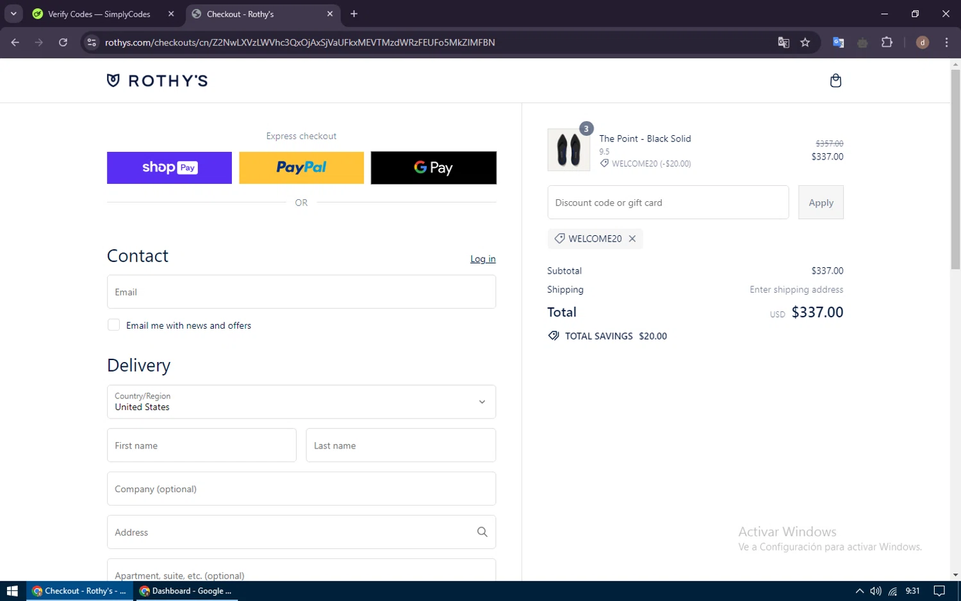
Task: Click the translate extension icon in toolbar
Action: 838,42
